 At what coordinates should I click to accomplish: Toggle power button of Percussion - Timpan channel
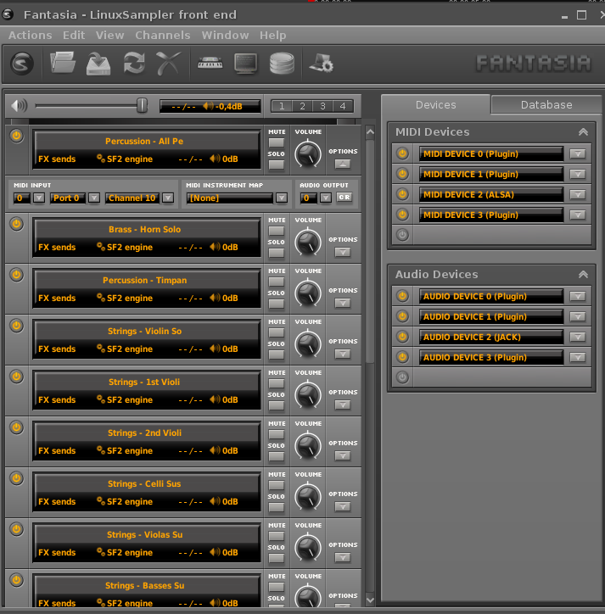point(16,275)
